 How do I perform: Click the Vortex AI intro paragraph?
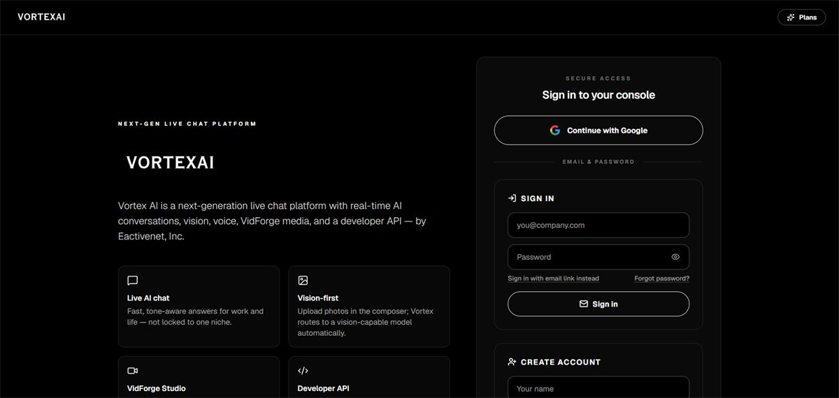(272, 221)
